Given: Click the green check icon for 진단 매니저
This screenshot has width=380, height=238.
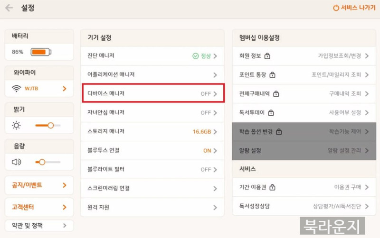Looking at the screenshot, I should tap(195, 56).
